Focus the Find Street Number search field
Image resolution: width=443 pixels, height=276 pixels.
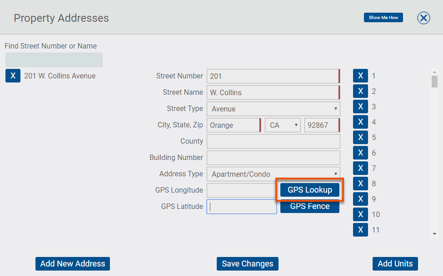point(54,60)
